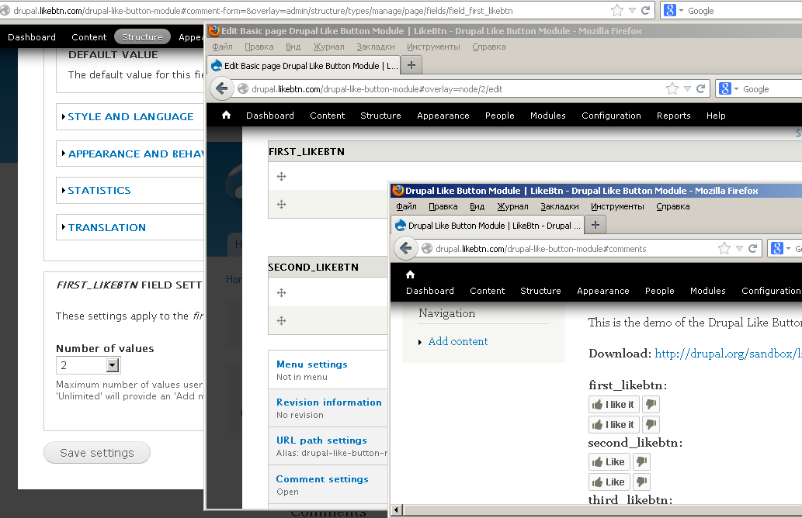Expand Style and Language section

click(x=130, y=117)
